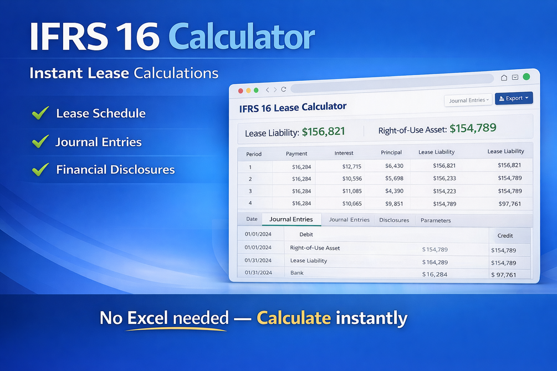Click the Export button
The height and width of the screenshot is (371, 557).
click(514, 99)
